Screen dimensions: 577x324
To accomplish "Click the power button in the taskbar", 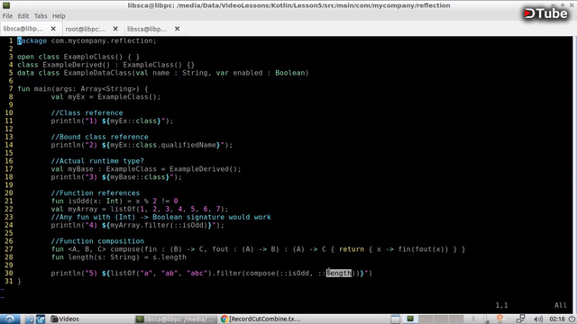I will pyautogui.click(x=572, y=319).
